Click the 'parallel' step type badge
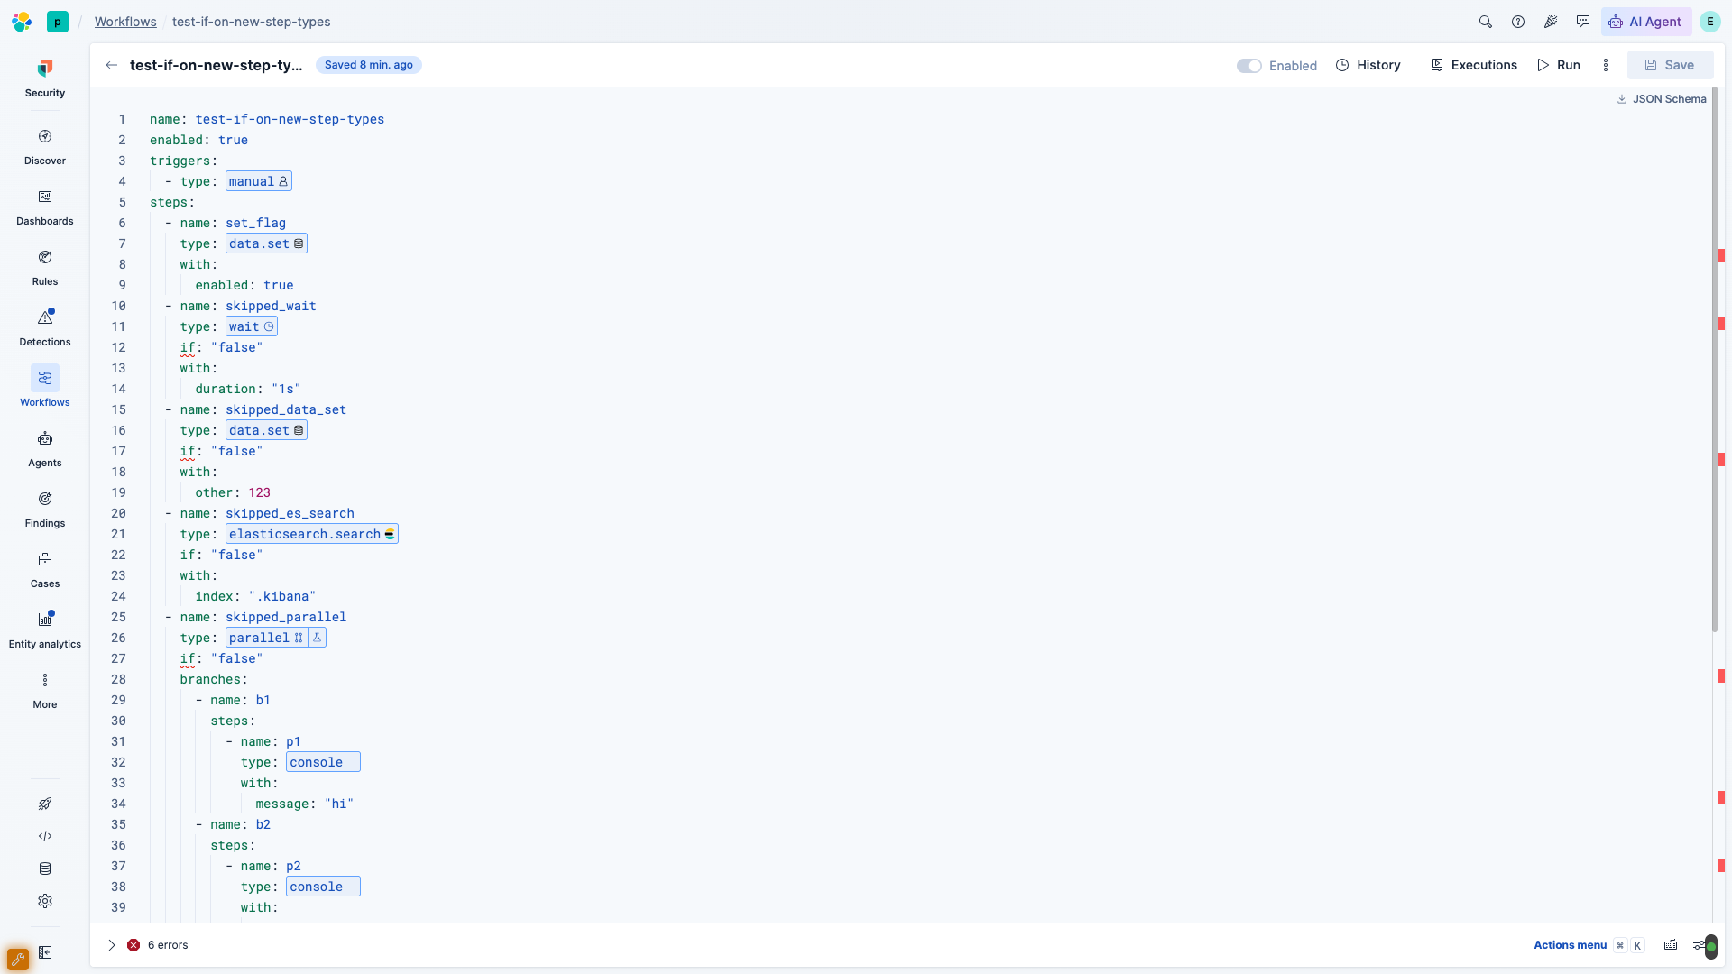1732x974 pixels. coord(266,638)
